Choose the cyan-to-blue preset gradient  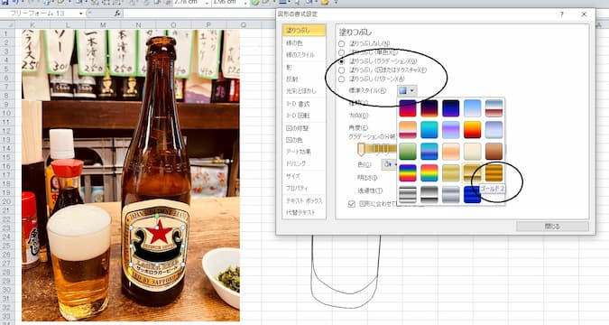click(x=429, y=130)
